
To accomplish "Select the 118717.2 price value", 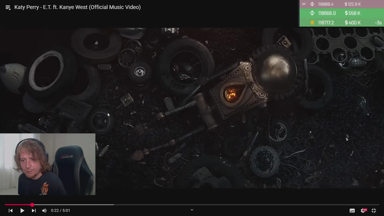I will click(x=326, y=22).
